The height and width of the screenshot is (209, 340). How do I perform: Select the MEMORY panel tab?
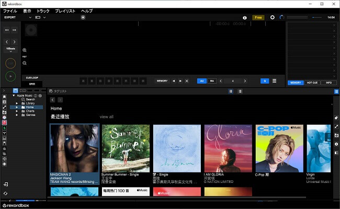click(x=296, y=83)
